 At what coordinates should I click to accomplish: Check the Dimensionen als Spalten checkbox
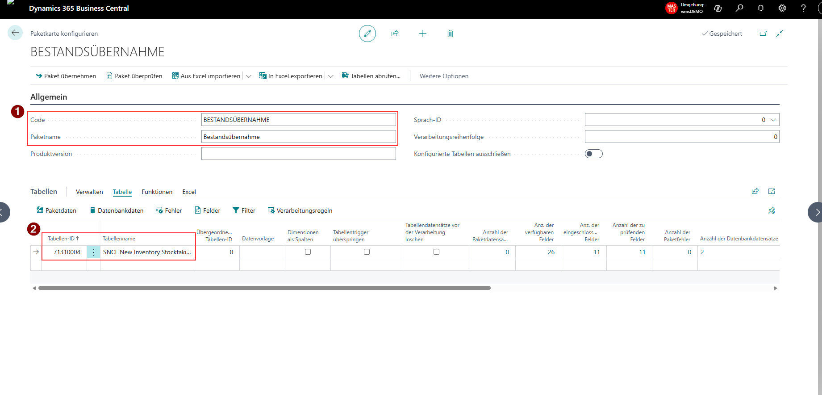click(308, 252)
